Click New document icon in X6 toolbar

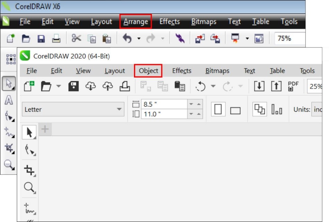10,38
